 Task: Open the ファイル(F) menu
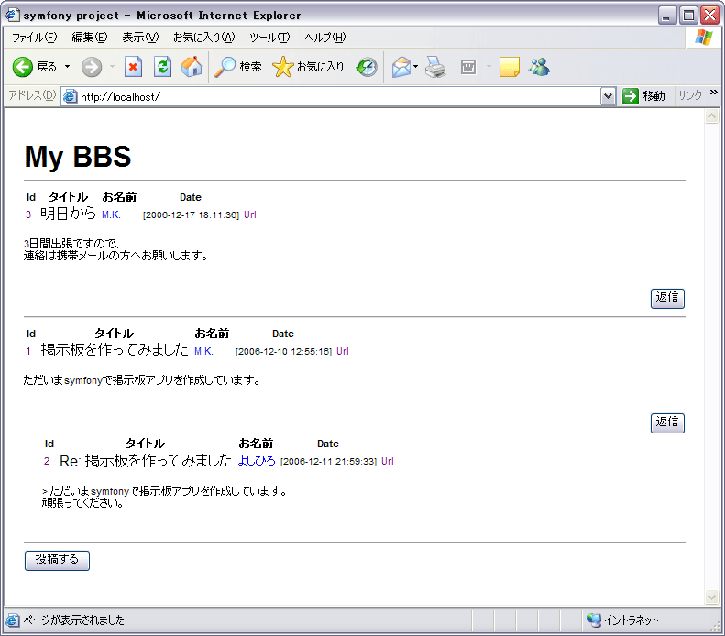click(x=34, y=38)
